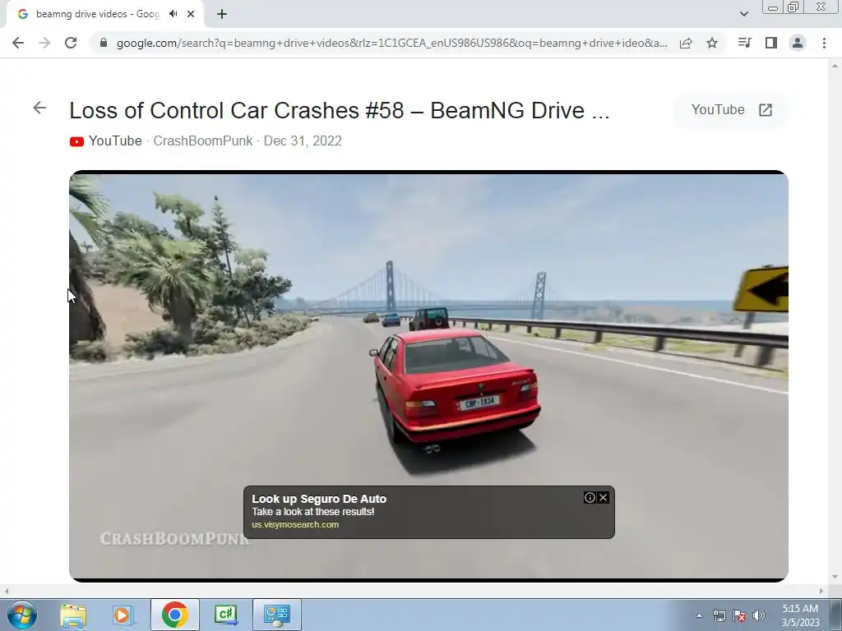This screenshot has height=631, width=842.
Task: Click the vertical scrollbar down arrow
Action: click(x=835, y=578)
